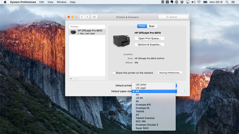
Task: Switch to the Scan tab
Action: [152, 26]
